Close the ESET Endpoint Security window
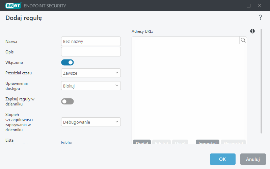This screenshot has width=270, height=169. pyautogui.click(x=260, y=5)
